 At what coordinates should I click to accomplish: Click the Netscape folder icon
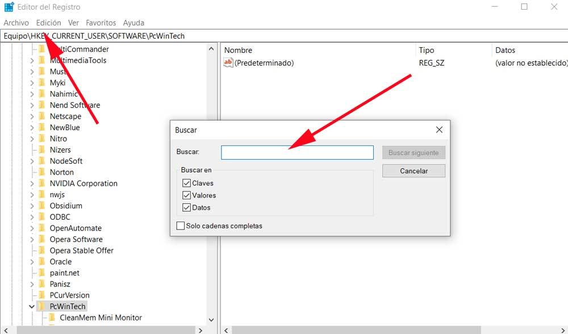point(42,116)
